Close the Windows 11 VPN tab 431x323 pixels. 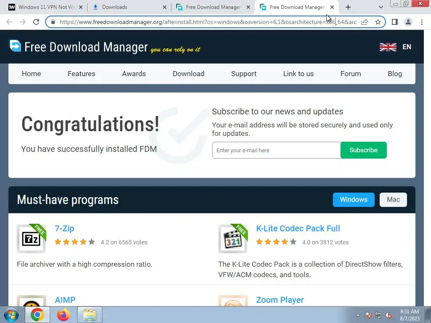click(81, 8)
